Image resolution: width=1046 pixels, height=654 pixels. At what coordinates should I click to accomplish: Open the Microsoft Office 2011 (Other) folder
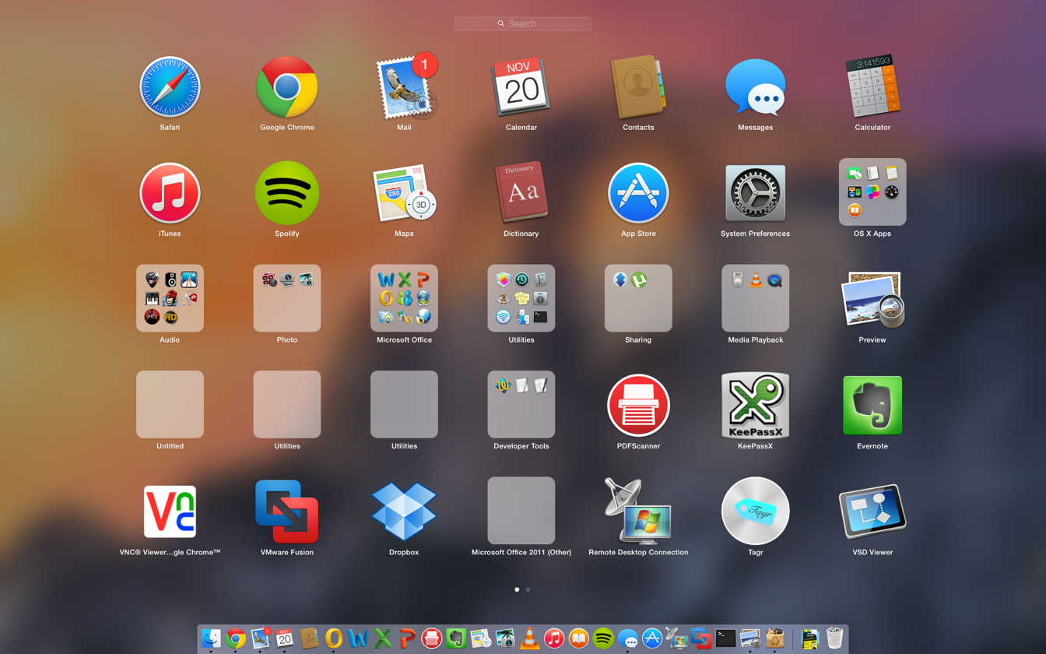(521, 511)
